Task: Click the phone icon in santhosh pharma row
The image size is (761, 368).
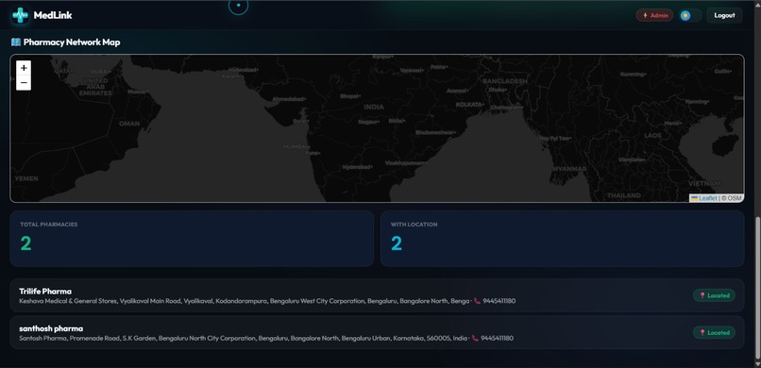Action: (475, 339)
